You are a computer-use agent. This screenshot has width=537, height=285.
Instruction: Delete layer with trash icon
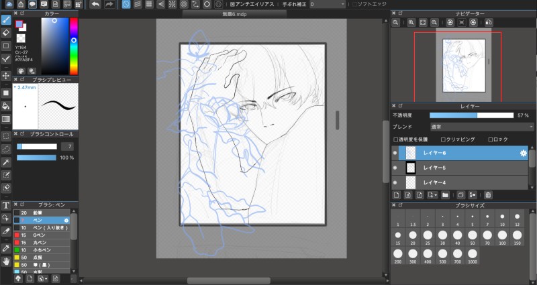pos(488,195)
